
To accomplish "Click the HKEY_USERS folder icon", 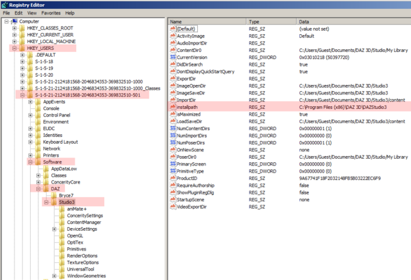I will point(23,48).
